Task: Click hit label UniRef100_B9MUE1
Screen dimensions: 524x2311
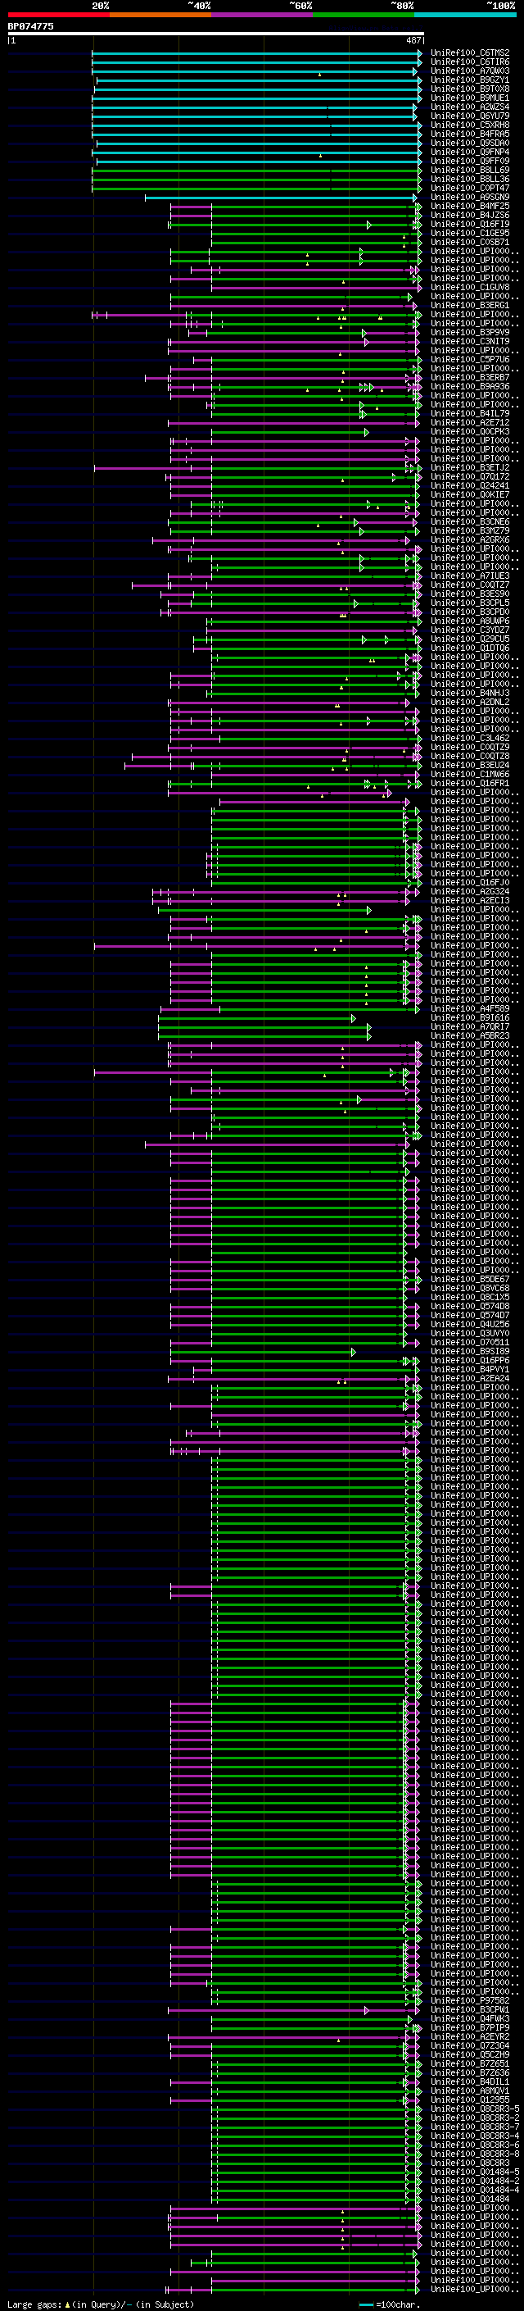Action: (x=470, y=98)
